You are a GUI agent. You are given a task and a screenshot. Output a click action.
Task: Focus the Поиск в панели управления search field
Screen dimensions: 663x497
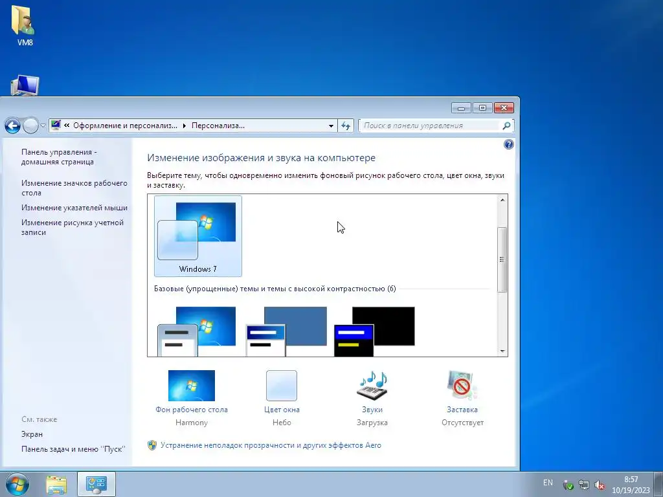tap(430, 126)
